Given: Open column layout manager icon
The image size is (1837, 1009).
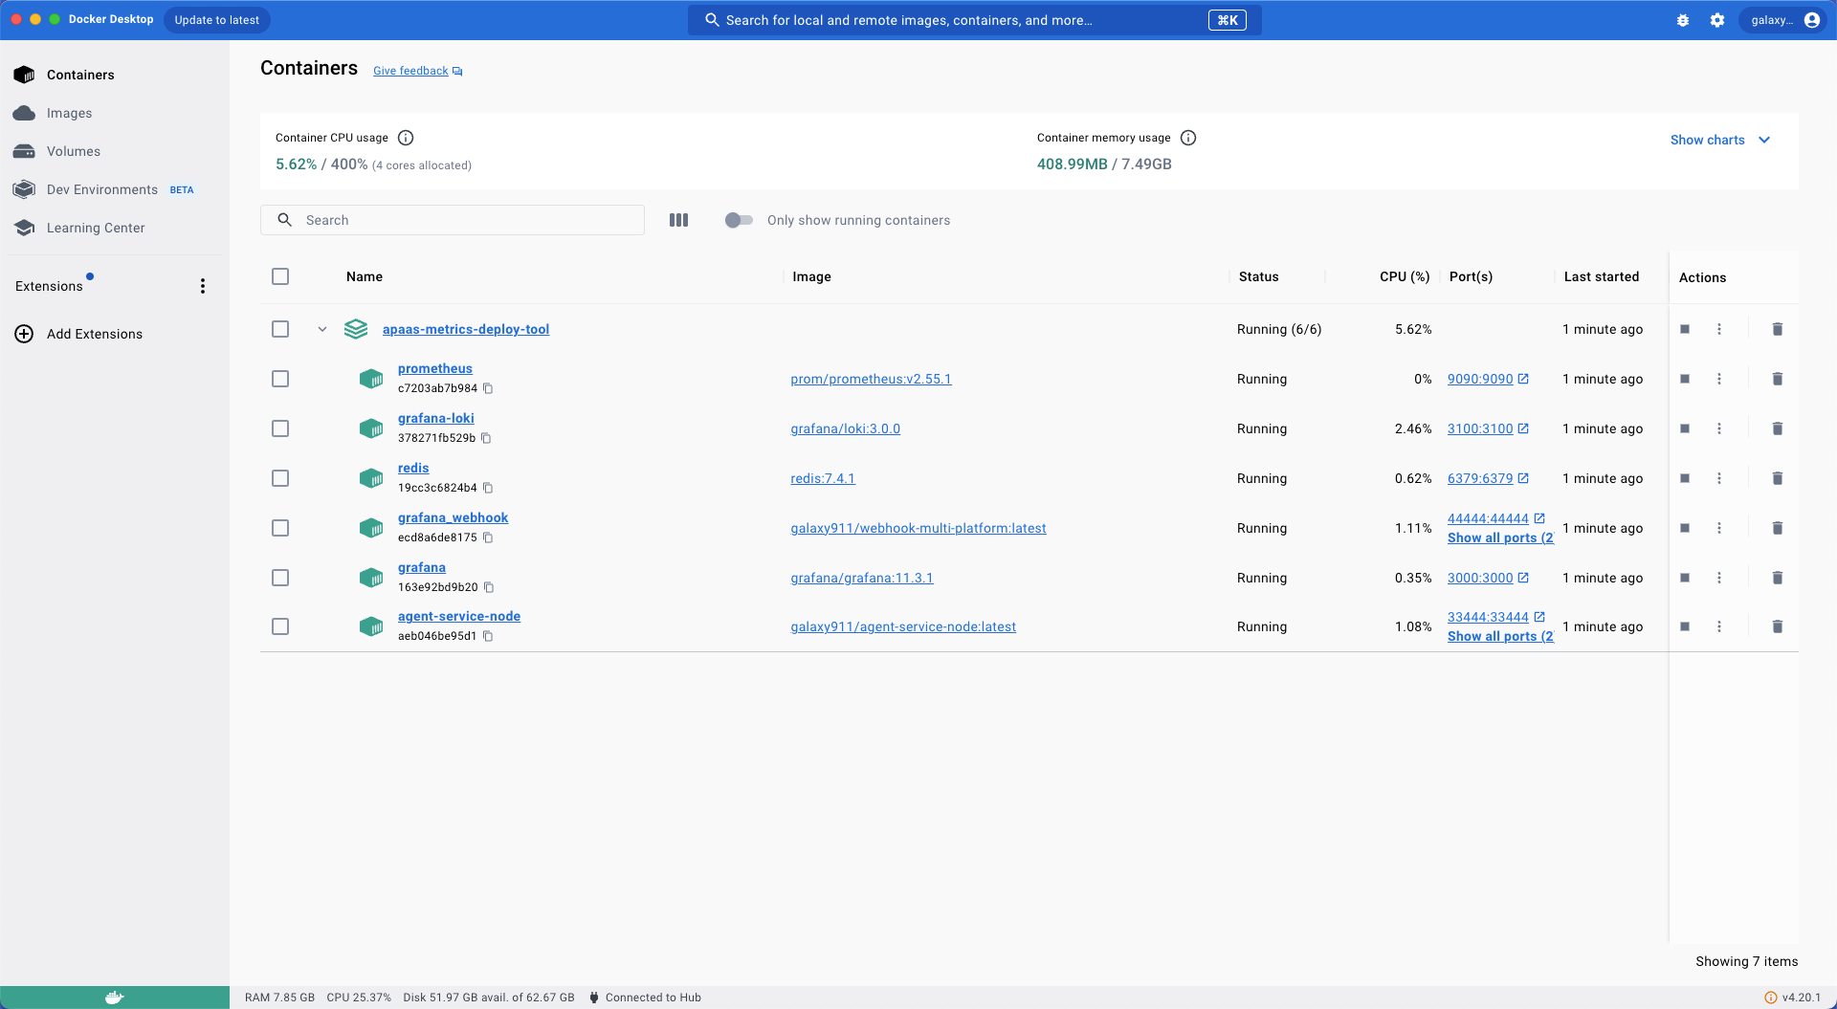Looking at the screenshot, I should (x=679, y=220).
